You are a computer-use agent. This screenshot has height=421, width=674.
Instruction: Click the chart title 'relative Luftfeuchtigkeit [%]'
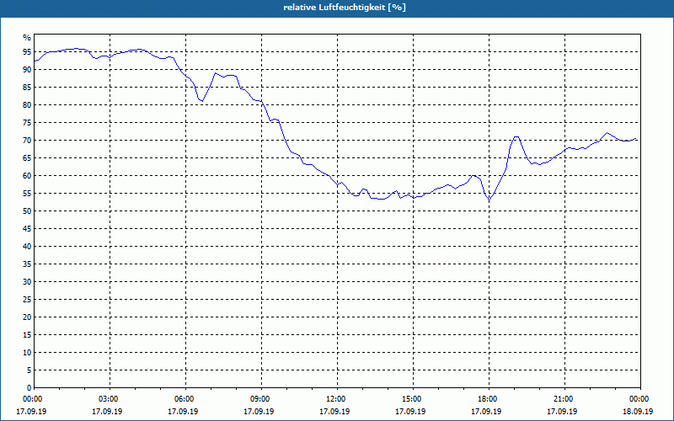(345, 8)
